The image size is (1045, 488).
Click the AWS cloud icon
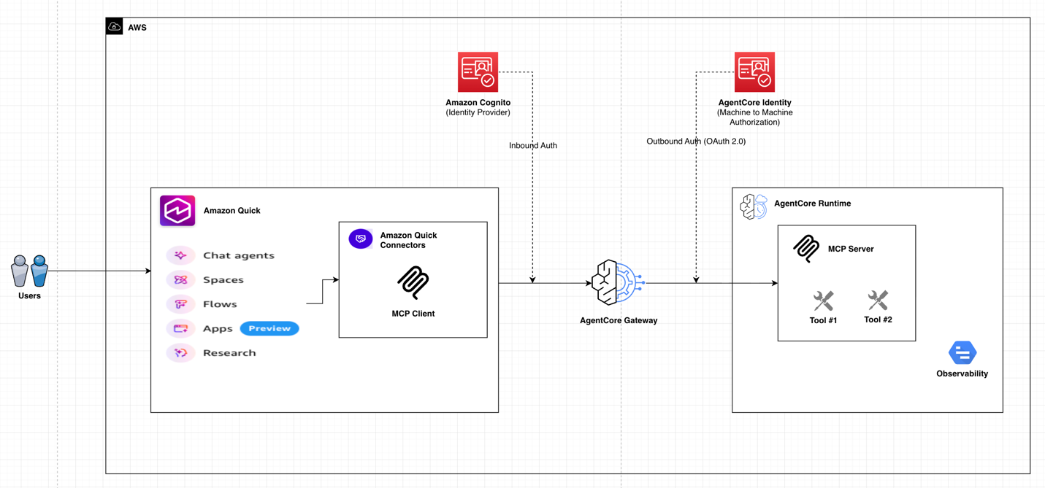click(115, 27)
